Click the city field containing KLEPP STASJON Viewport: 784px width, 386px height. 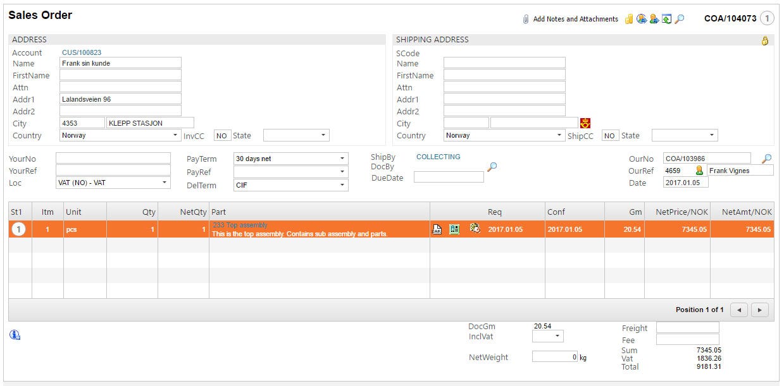tap(151, 123)
